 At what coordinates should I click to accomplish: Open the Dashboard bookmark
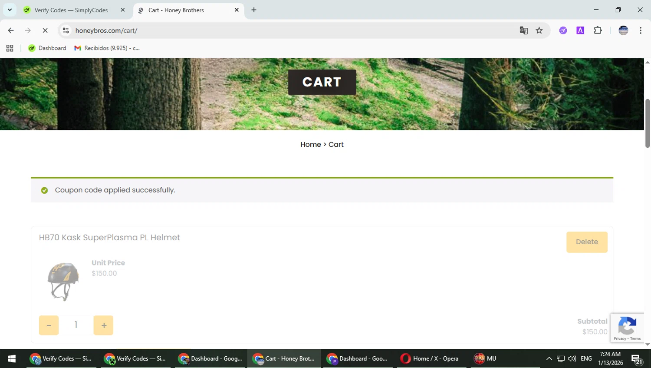coord(47,48)
